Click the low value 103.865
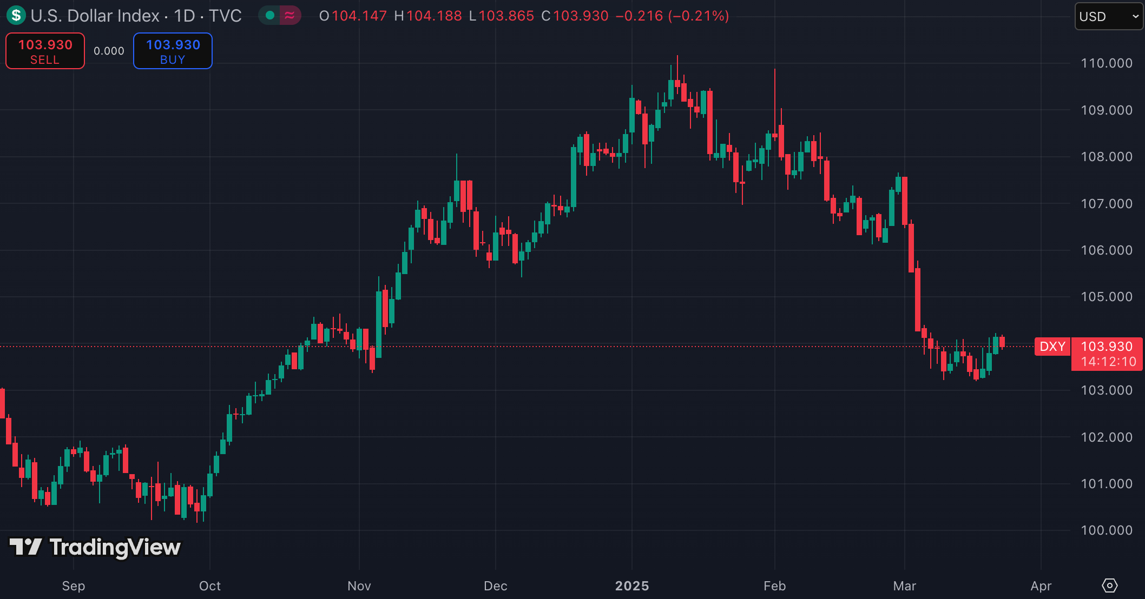The image size is (1145, 599). tap(506, 16)
